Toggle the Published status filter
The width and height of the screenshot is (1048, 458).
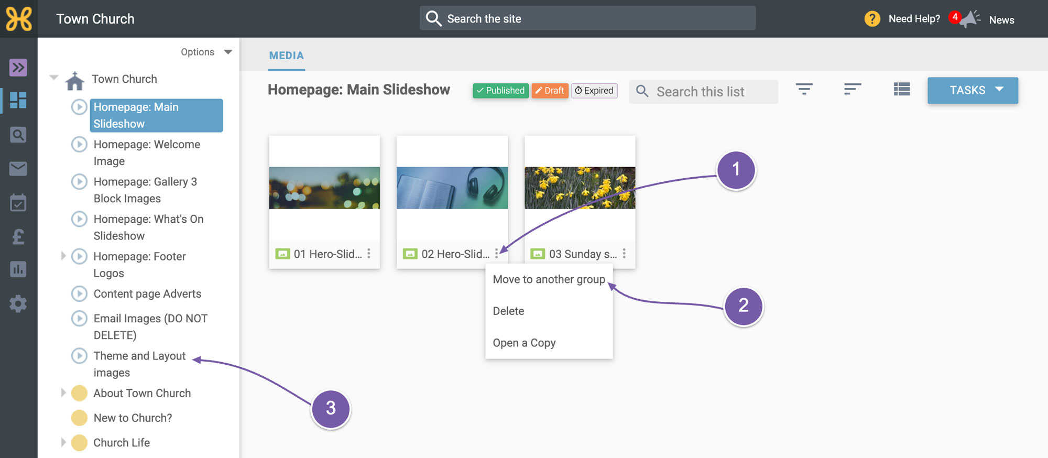500,91
